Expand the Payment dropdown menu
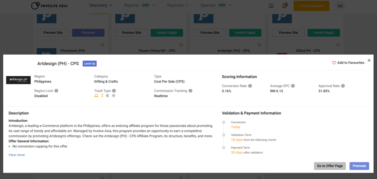The width and height of the screenshot is (377, 179). click(x=178, y=6)
